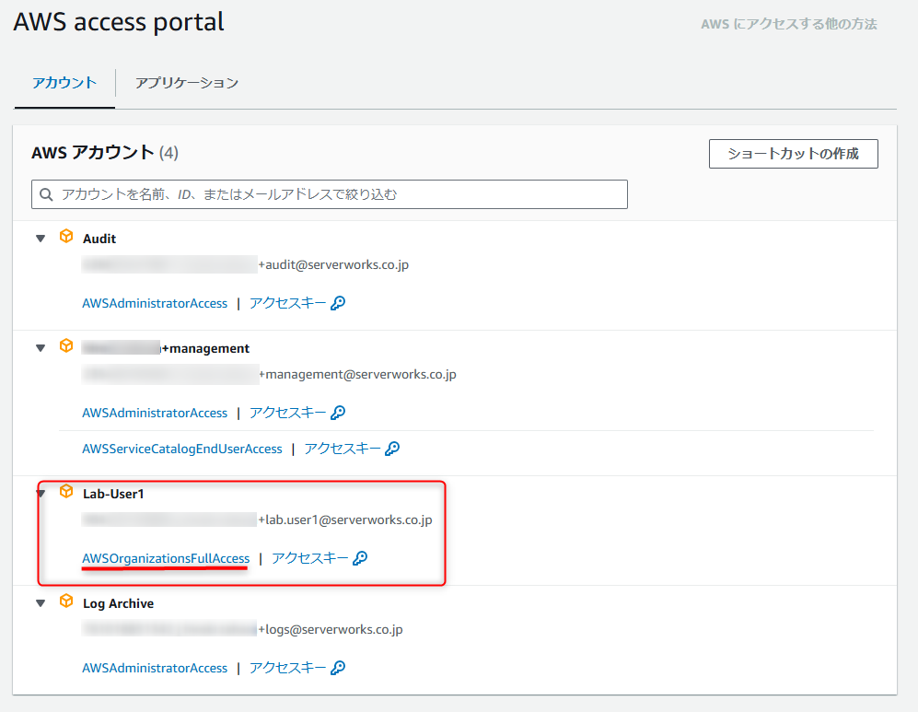Viewport: 918px width, 712px height.
Task: Focus the account filter search field
Action: coord(330,194)
